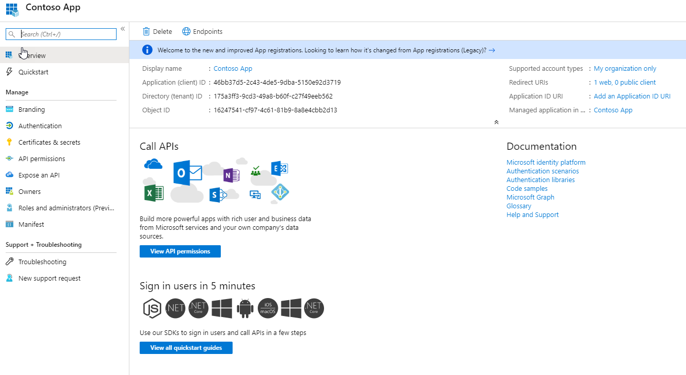Click the Troubleshooting wrench icon
Viewport: 686px width, 375px height.
click(9, 262)
